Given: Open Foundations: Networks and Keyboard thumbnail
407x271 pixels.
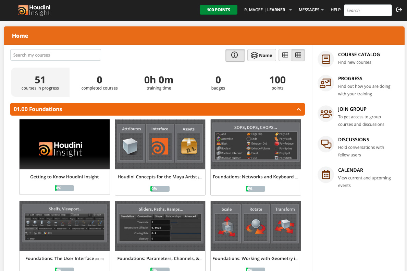Looking at the screenshot, I should coord(256,144).
